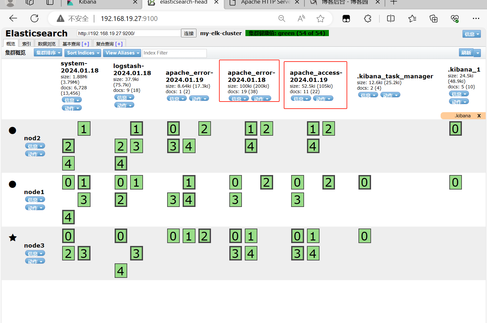Open the 集群排序 cluster sort dropdown
Screen dimensions: 487x323
pyautogui.click(x=48, y=53)
